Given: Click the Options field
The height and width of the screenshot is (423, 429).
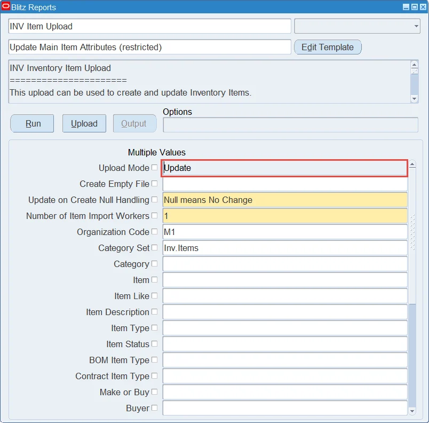Looking at the screenshot, I should (x=291, y=125).
